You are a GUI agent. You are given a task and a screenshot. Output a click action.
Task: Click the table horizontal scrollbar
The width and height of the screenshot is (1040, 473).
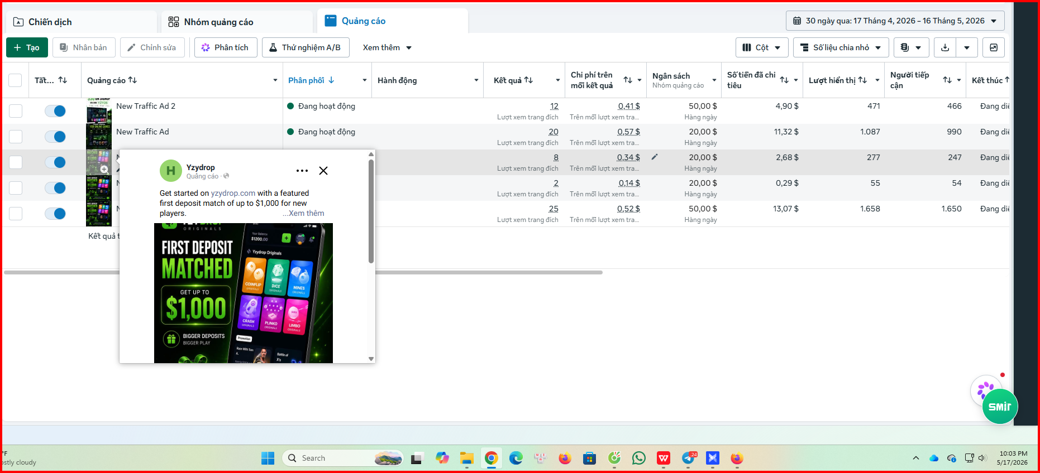(x=303, y=273)
